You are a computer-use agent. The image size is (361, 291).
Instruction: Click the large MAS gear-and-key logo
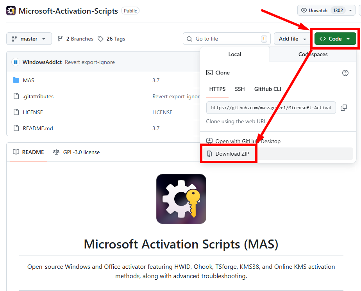(181, 199)
